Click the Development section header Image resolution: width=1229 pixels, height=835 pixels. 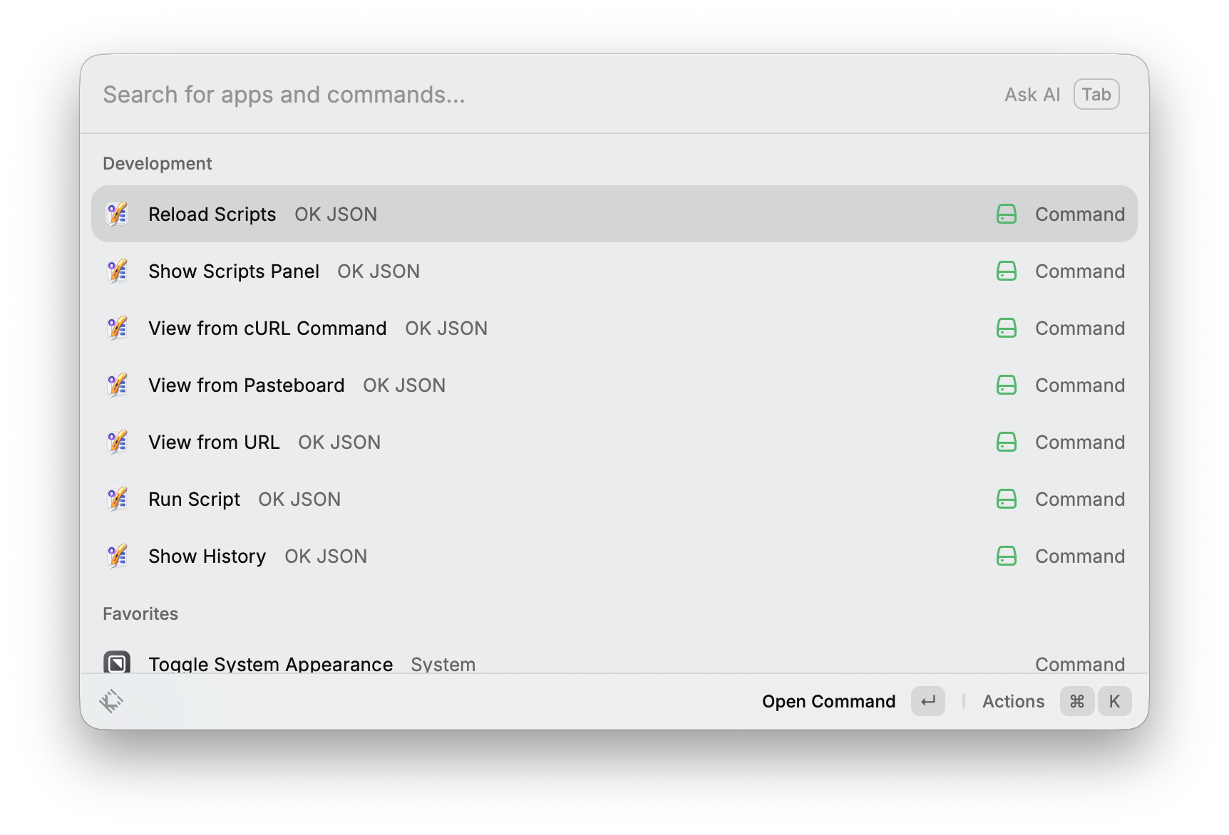coord(158,164)
